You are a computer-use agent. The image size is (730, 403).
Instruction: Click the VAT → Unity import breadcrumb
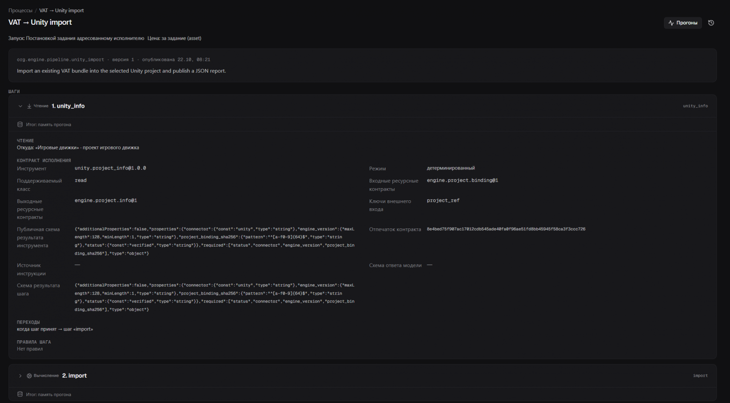(62, 10)
